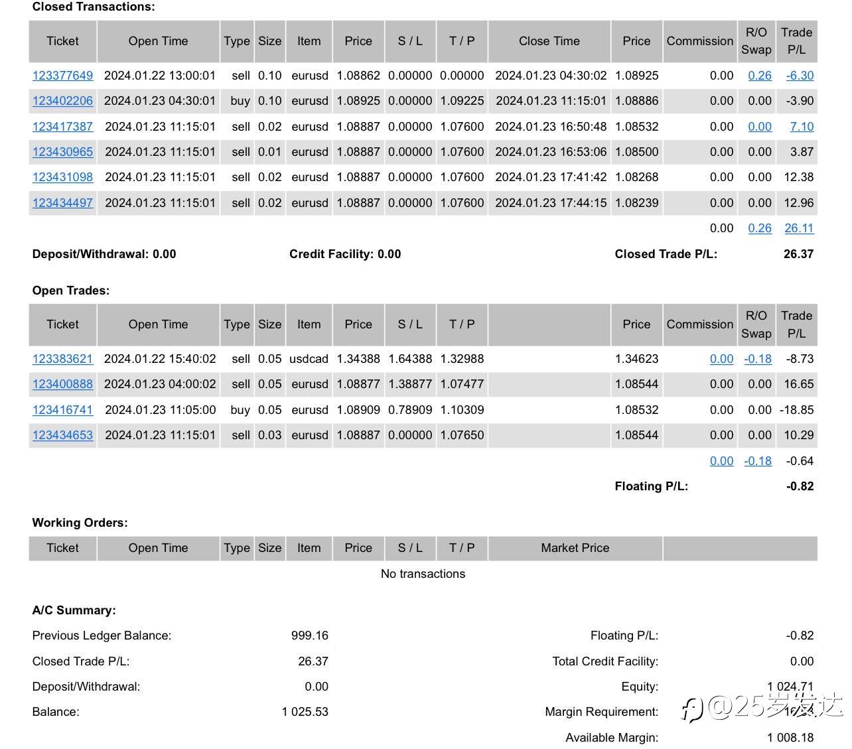Click commission 0.00 link in usdcad row
The width and height of the screenshot is (852, 749).
[721, 359]
